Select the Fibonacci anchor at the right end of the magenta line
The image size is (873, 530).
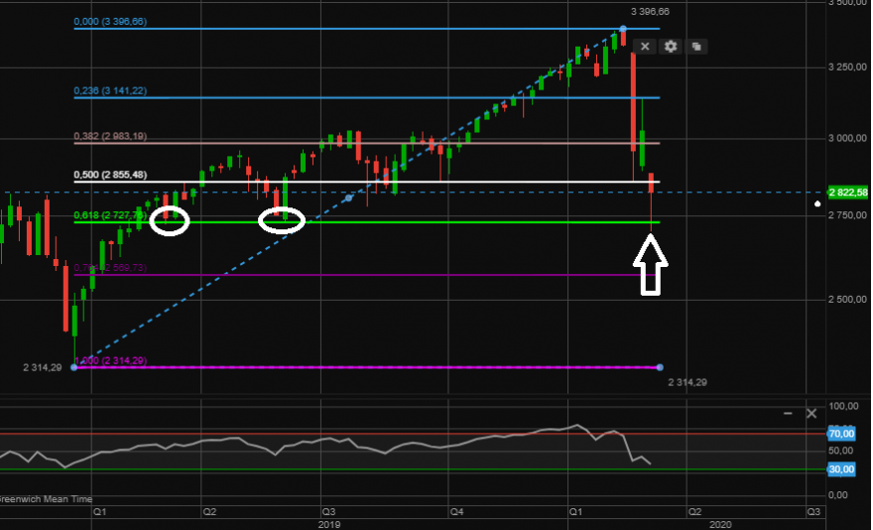click(660, 367)
